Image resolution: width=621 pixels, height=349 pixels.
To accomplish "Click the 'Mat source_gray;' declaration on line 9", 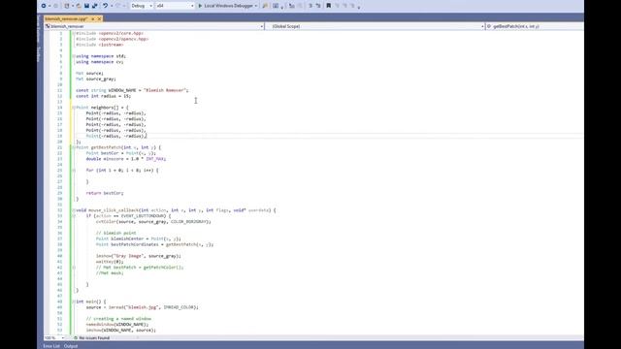I will point(96,79).
